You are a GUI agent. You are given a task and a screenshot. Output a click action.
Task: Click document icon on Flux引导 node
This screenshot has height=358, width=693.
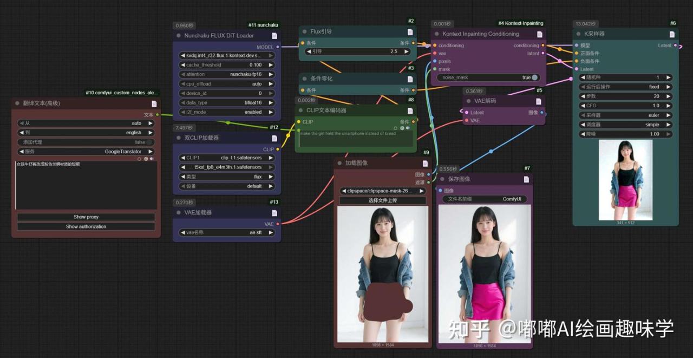click(x=410, y=32)
